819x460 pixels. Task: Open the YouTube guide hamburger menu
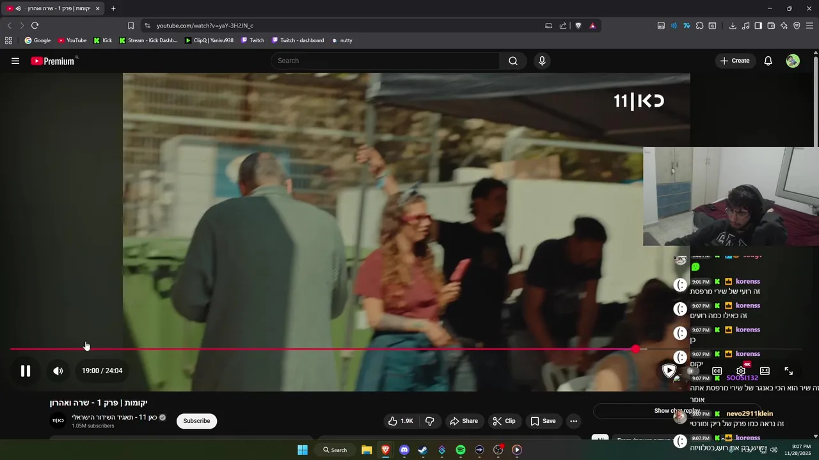tap(15, 61)
